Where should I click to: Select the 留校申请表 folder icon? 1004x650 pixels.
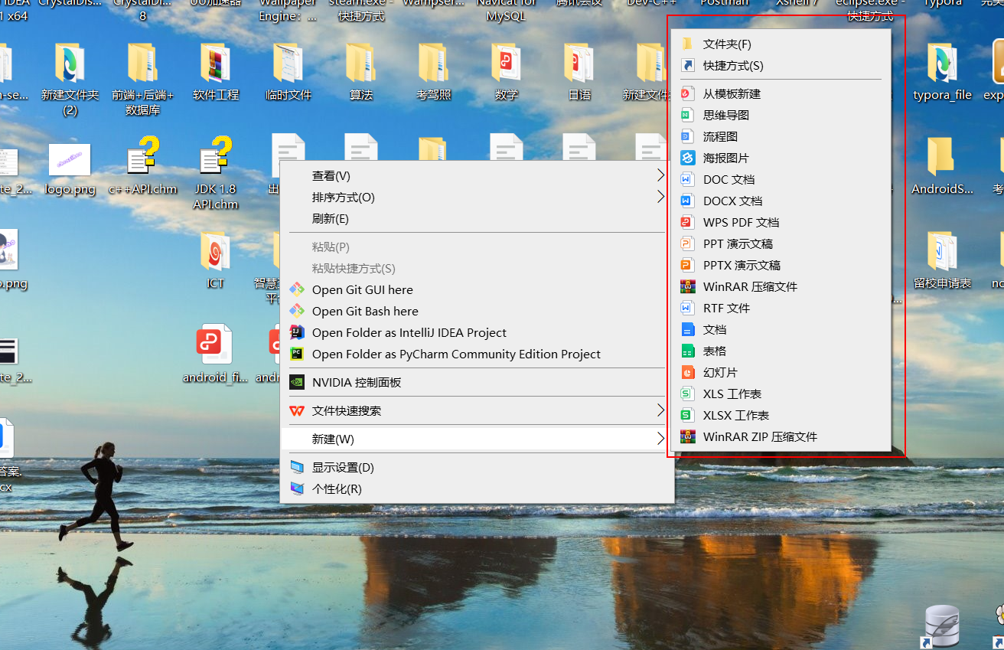click(x=942, y=251)
